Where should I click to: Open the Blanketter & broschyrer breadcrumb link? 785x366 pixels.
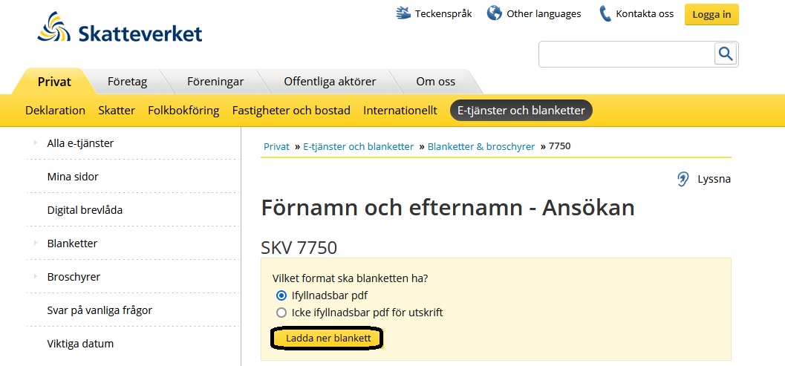[x=481, y=146]
